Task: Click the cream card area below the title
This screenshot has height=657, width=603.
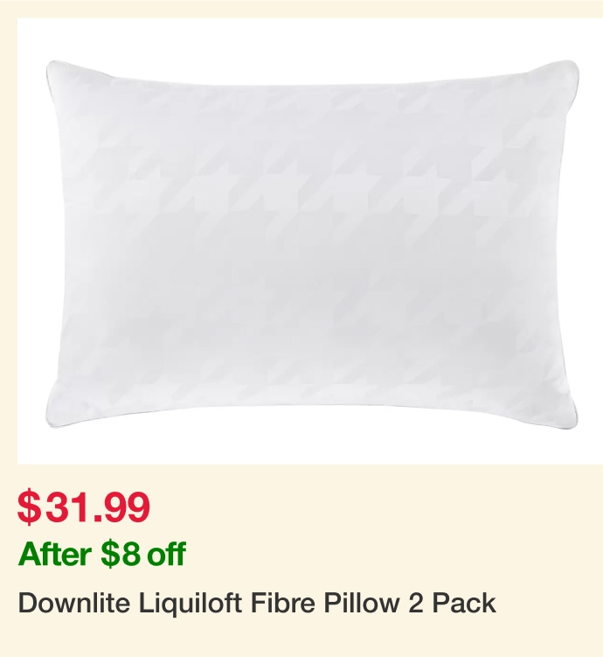Action: pos(301,639)
